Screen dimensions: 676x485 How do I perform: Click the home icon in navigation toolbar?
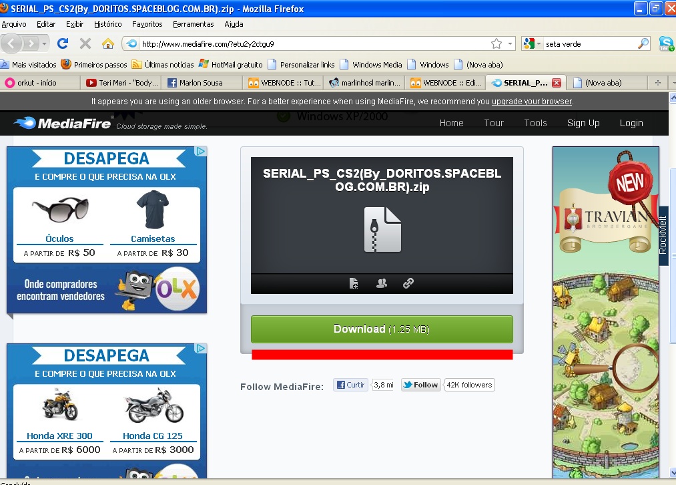107,43
